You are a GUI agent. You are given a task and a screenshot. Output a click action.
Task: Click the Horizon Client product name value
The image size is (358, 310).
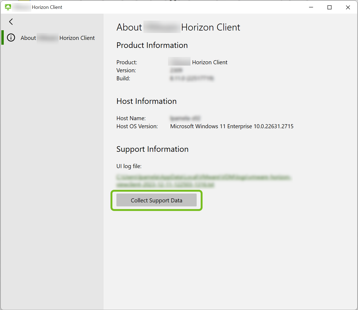[x=198, y=62]
